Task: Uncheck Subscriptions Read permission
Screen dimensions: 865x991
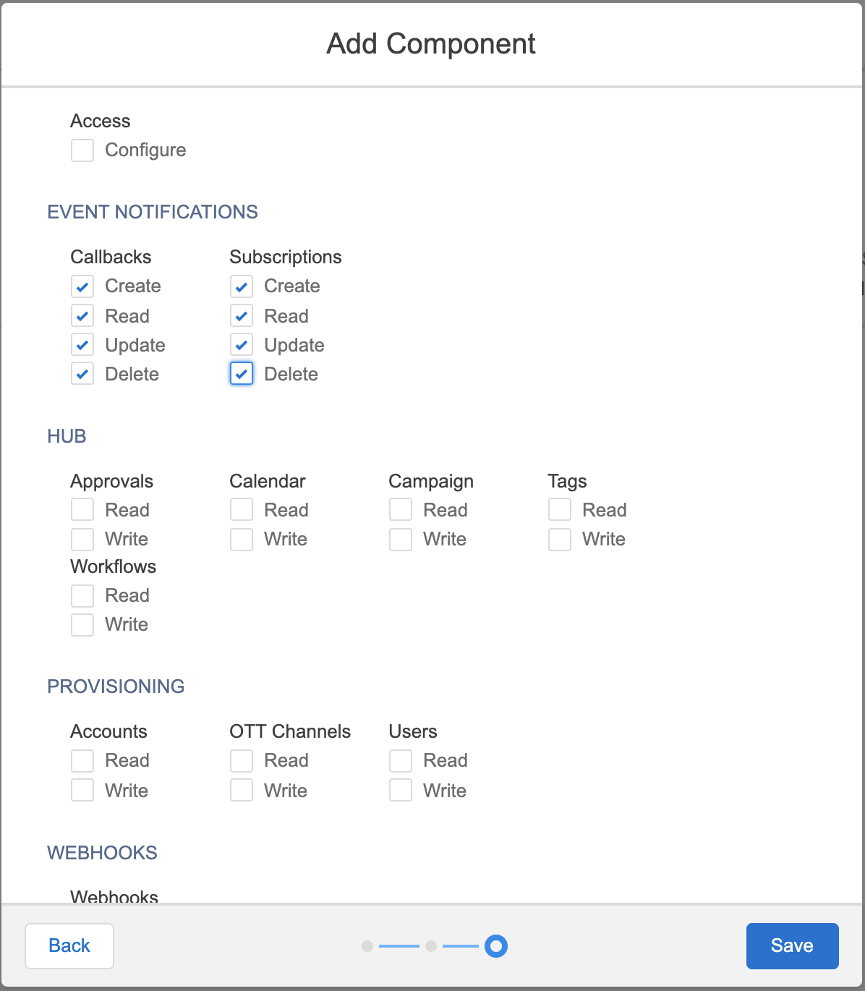Action: [242, 316]
